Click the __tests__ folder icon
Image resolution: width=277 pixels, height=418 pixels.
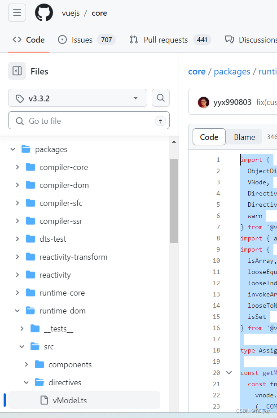(x=35, y=328)
